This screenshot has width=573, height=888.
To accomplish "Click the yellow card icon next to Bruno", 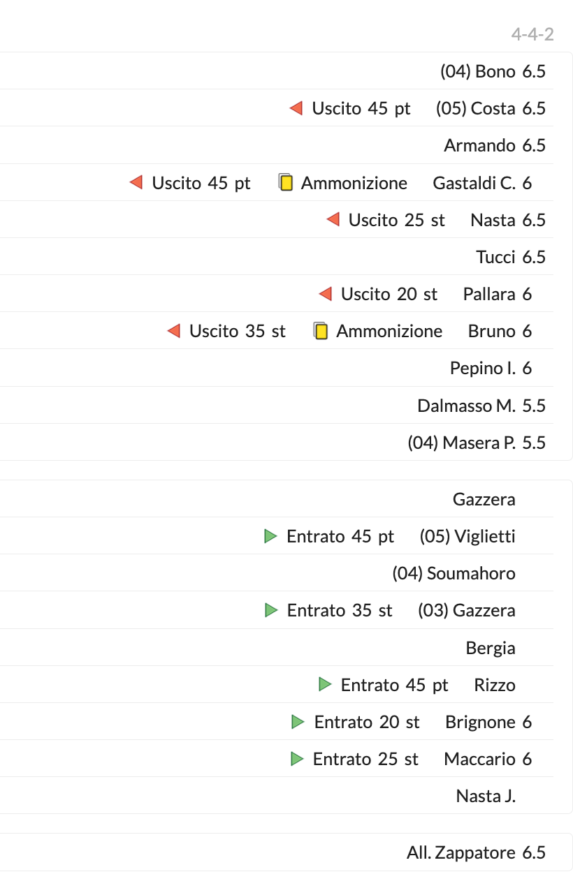I will click(321, 331).
